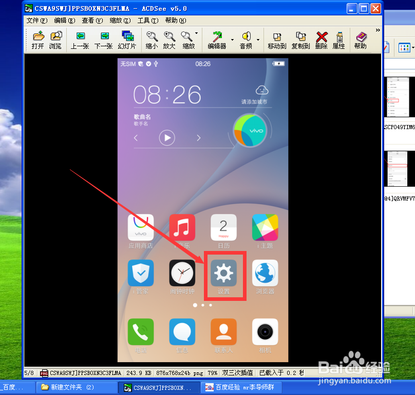Open the View (查看) menu
The width and height of the screenshot is (415, 395).
92,21
